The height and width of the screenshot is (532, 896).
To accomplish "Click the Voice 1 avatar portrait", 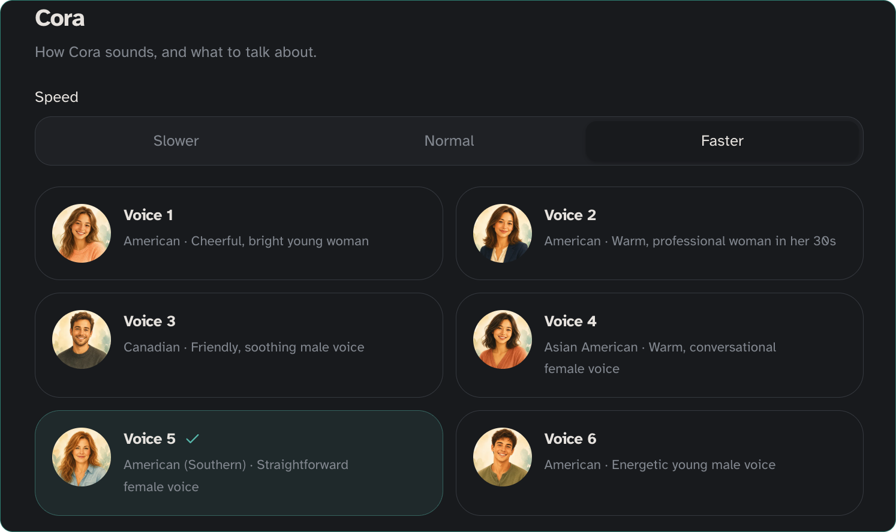I will pos(82,233).
